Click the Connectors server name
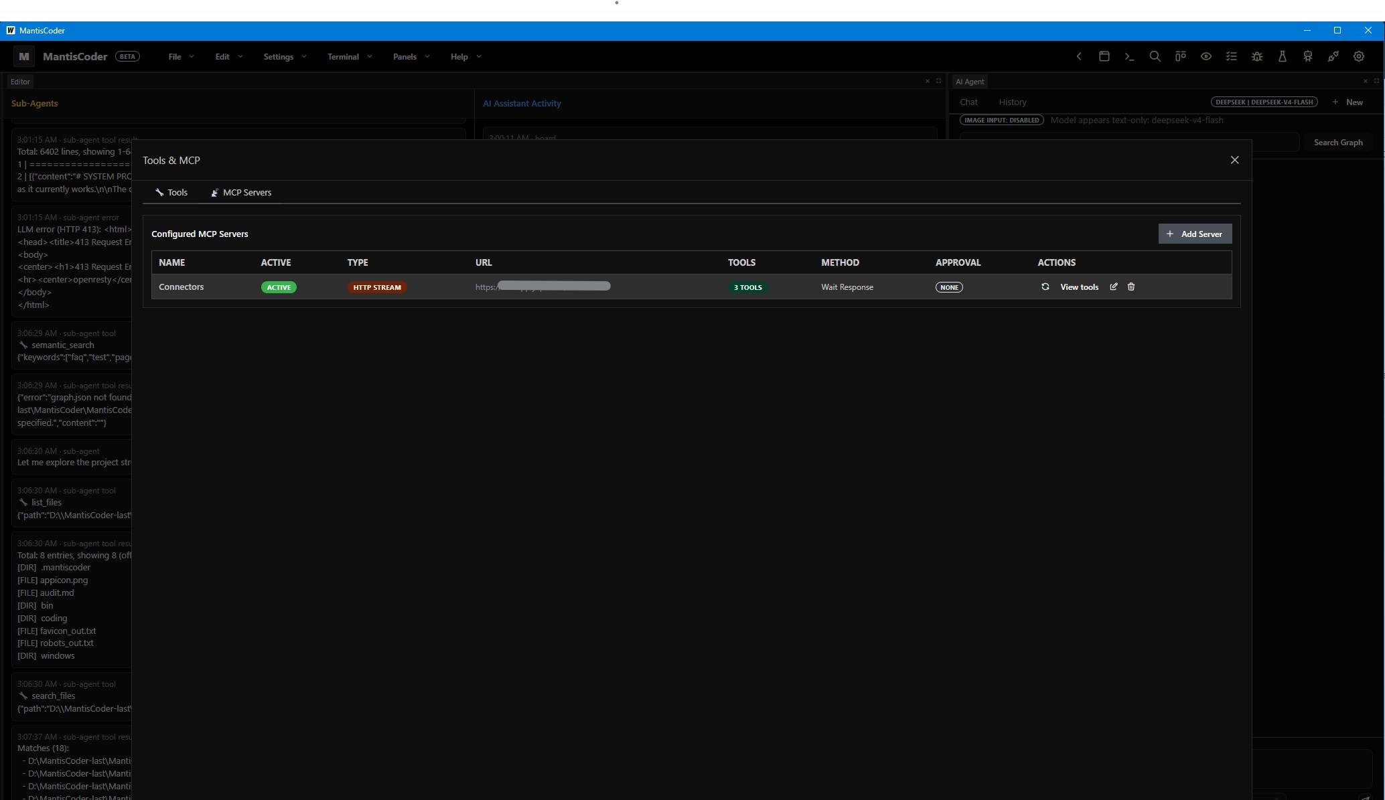 click(181, 287)
